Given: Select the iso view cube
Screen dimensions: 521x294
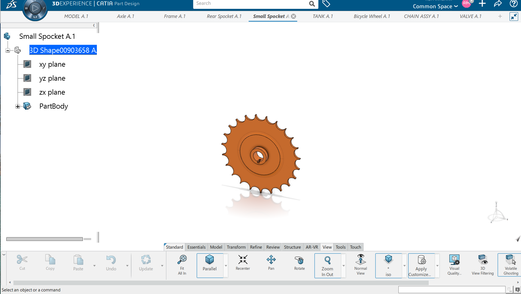Looking at the screenshot, I should tap(388, 266).
